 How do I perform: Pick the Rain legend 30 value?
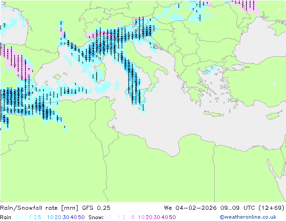66,217
